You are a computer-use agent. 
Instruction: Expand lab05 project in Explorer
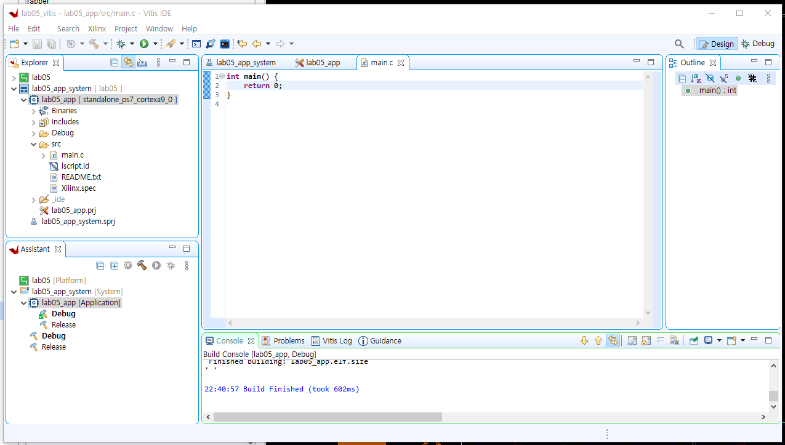pyautogui.click(x=14, y=78)
